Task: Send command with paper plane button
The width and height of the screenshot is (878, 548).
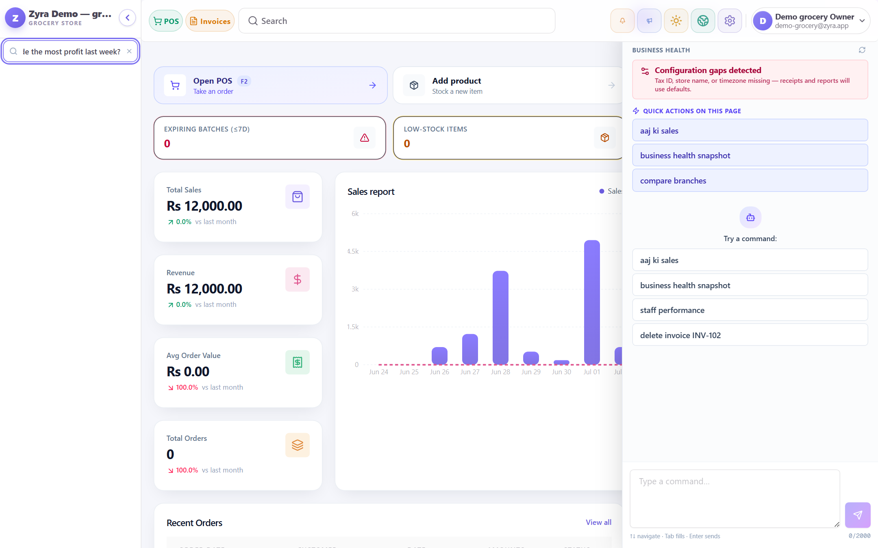Action: tap(858, 515)
